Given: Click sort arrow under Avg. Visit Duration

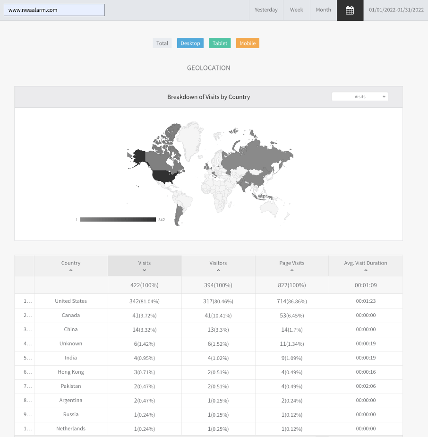Looking at the screenshot, I should pos(366,271).
